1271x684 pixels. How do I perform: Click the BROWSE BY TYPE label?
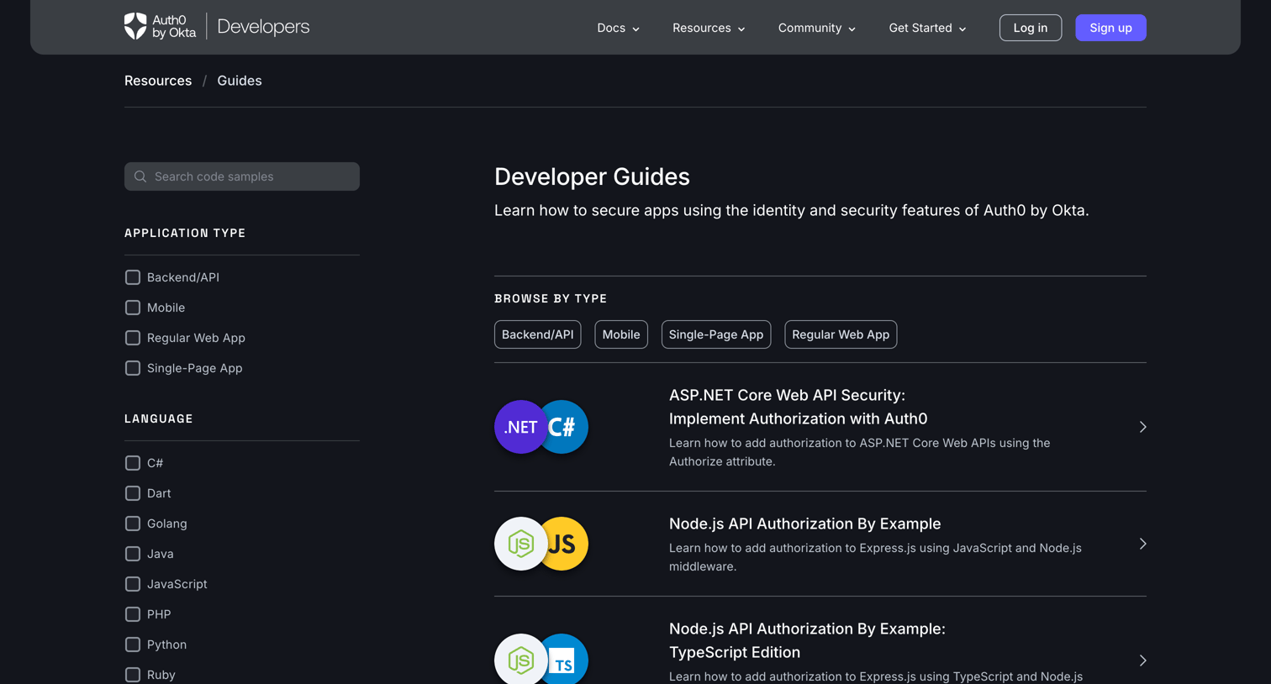coord(551,298)
